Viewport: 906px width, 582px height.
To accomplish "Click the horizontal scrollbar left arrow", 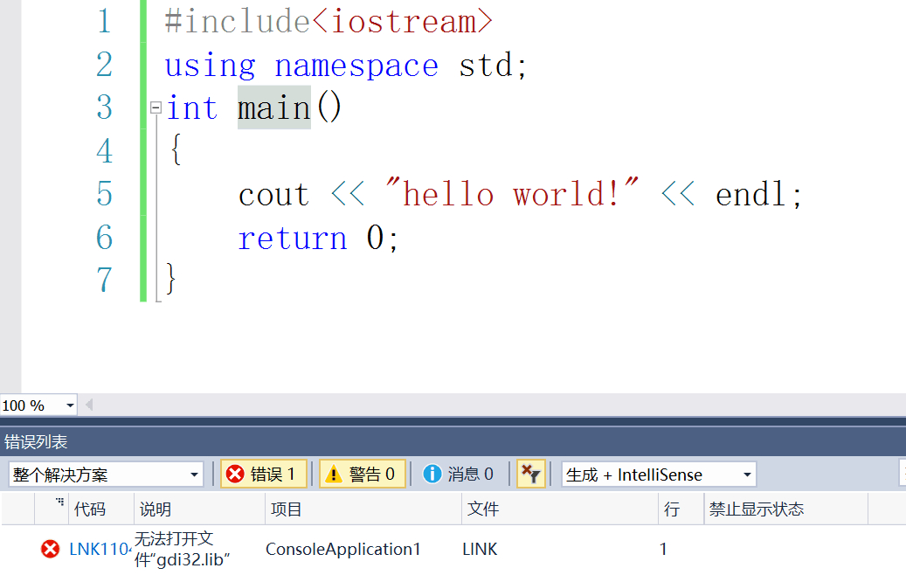I will click(89, 405).
